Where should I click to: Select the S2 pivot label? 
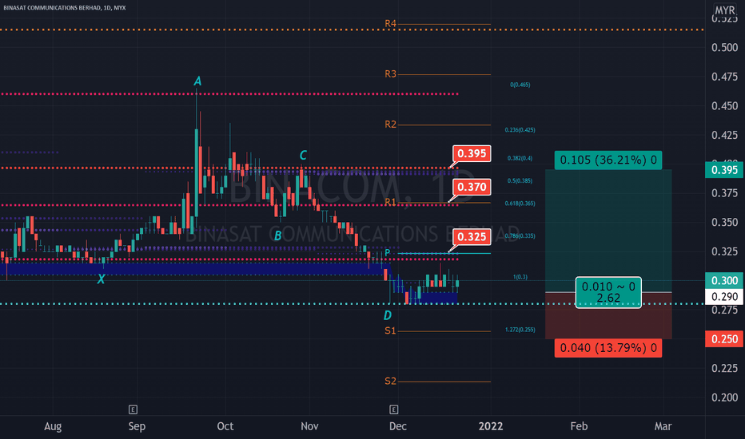pyautogui.click(x=390, y=381)
